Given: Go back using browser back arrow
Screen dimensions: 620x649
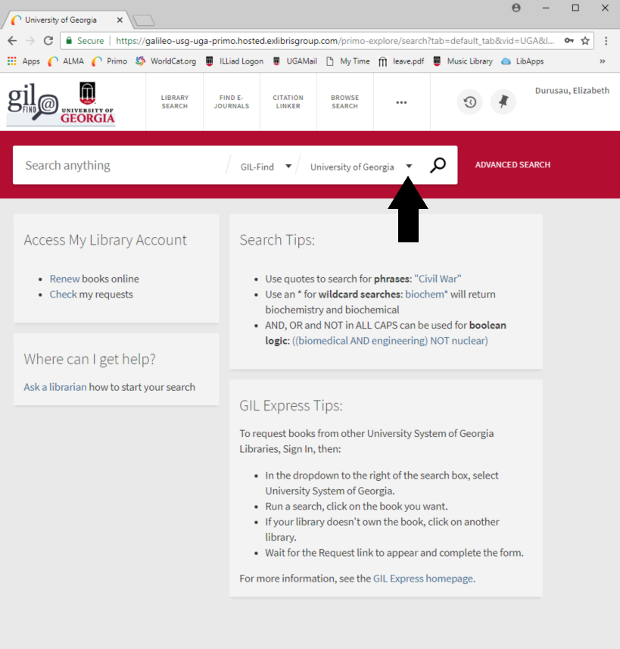Looking at the screenshot, I should click(x=12, y=41).
